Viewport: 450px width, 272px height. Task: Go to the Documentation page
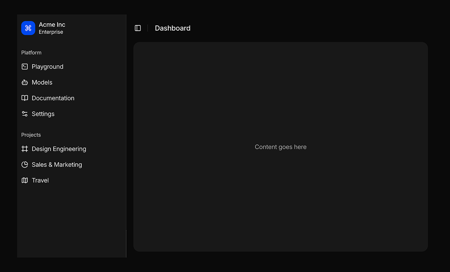(x=53, y=98)
